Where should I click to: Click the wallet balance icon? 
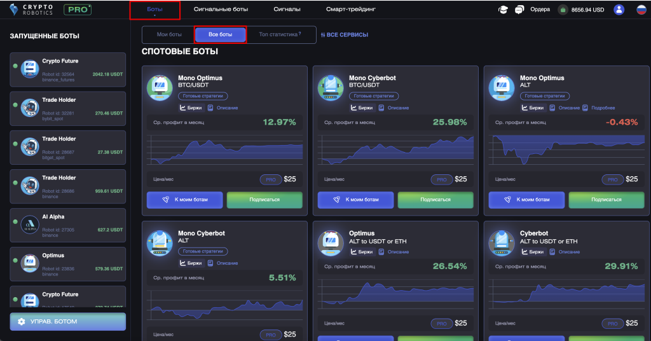click(563, 10)
